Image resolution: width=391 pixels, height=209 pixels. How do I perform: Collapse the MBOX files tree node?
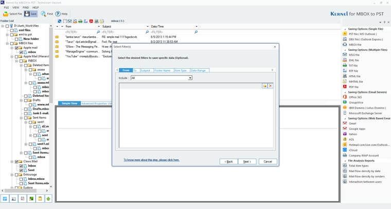pyautogui.click(x=7, y=44)
